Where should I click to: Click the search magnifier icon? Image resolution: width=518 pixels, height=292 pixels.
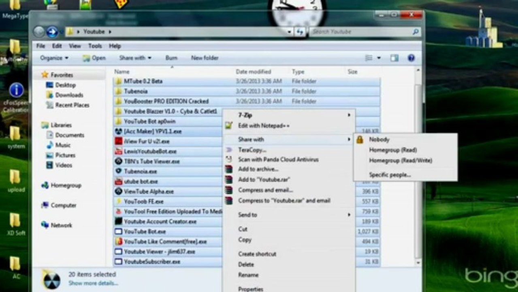(x=415, y=31)
